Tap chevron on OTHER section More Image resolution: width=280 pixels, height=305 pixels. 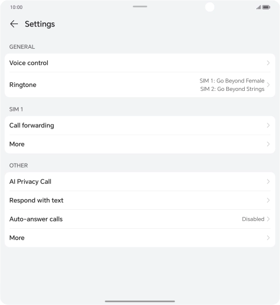coord(268,238)
